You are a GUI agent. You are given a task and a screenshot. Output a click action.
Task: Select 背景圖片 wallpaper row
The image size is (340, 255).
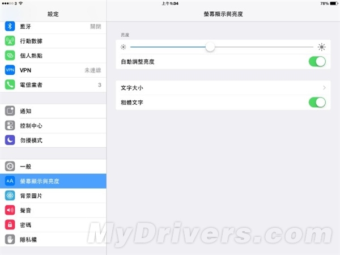click(x=53, y=195)
